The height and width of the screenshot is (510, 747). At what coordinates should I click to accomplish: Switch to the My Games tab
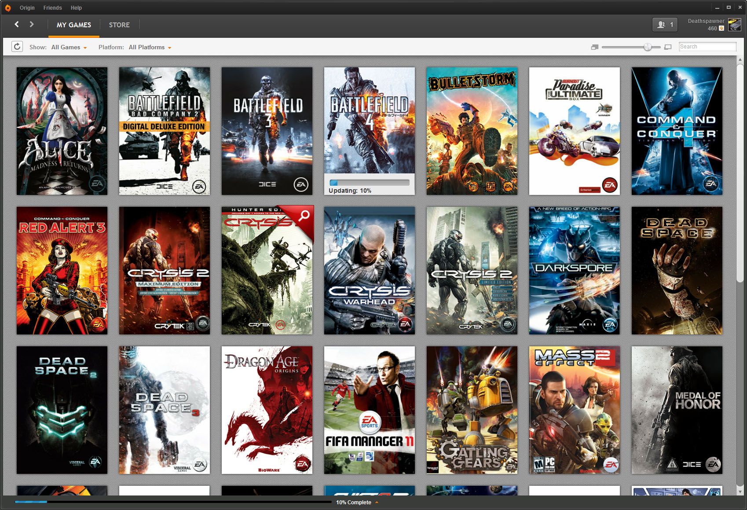tap(74, 25)
